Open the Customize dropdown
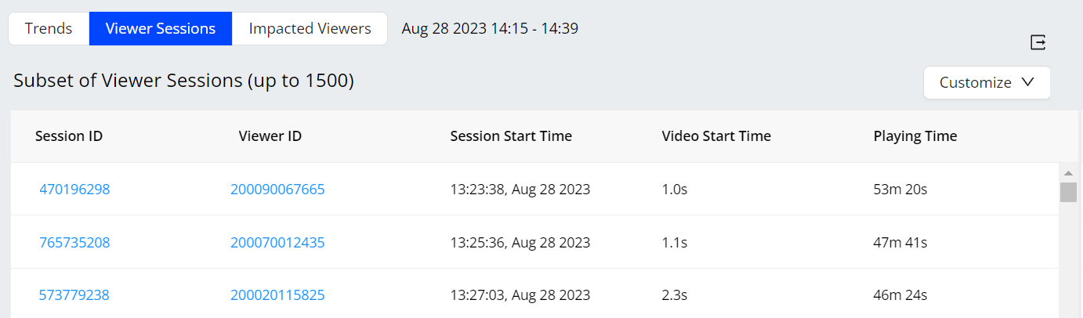The width and height of the screenshot is (1083, 318). pyautogui.click(x=987, y=82)
